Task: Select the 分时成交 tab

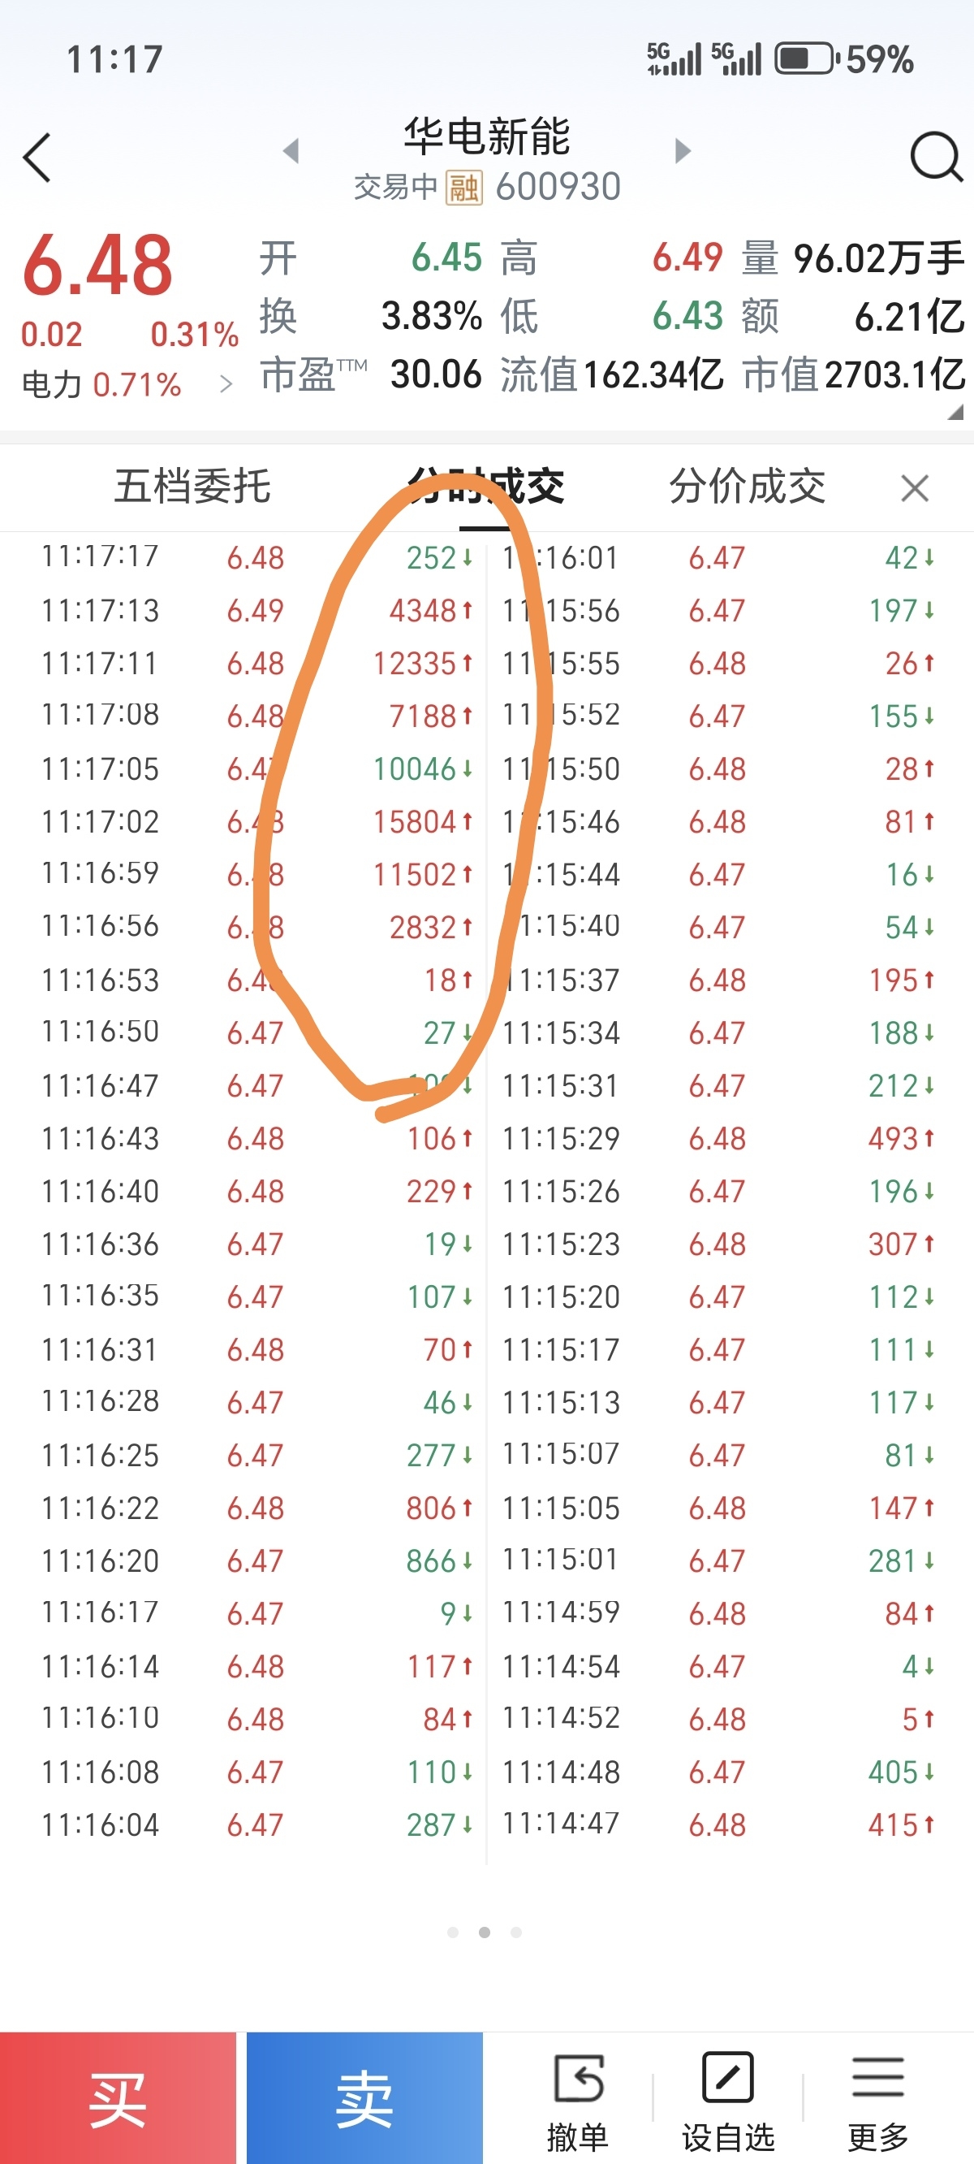Action: (485, 487)
